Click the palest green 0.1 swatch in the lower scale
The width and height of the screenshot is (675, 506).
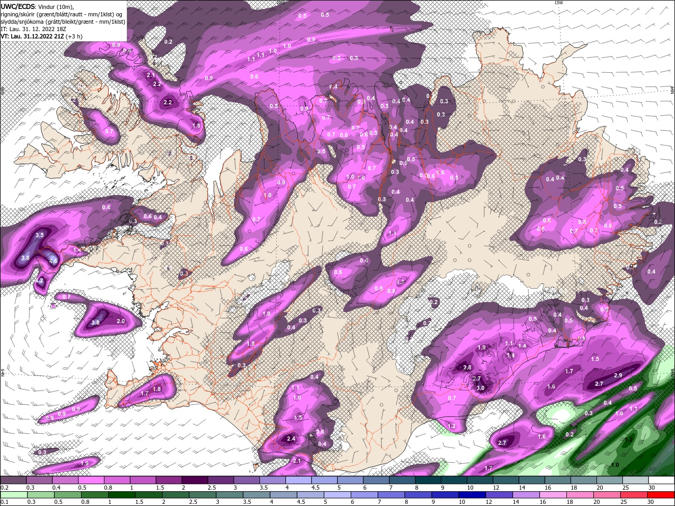pyautogui.click(x=13, y=495)
